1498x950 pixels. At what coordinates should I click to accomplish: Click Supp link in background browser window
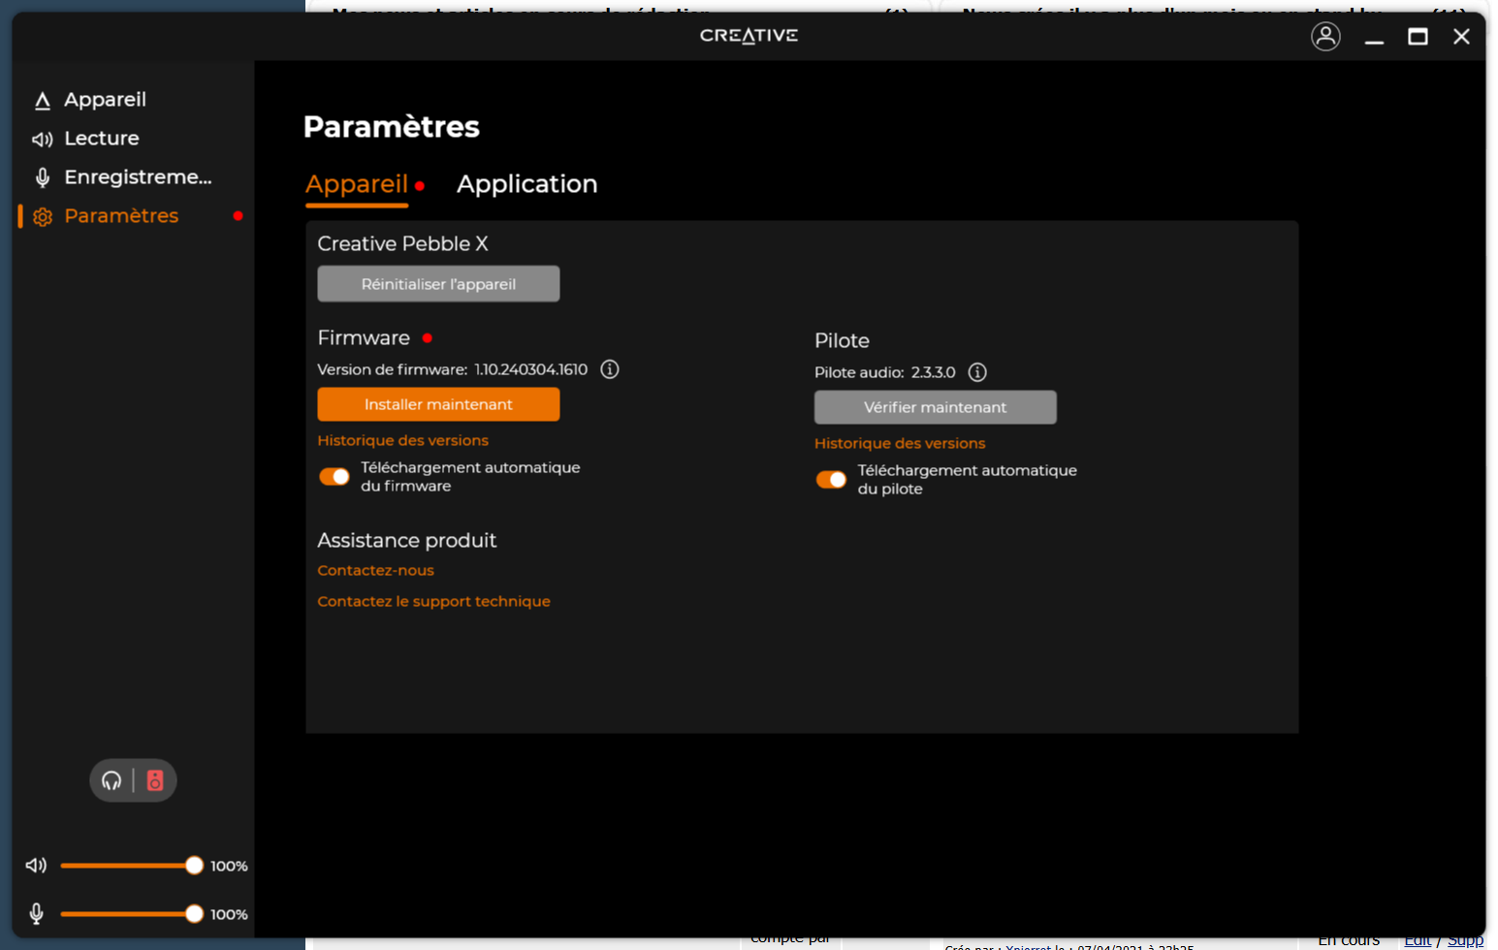(x=1466, y=941)
